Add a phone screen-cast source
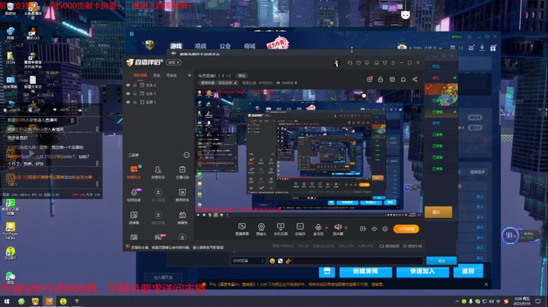Image resolution: width=548 pixels, height=307 pixels. point(280,229)
